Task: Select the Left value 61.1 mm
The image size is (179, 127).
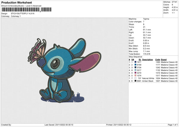Action: click(x=147, y=30)
